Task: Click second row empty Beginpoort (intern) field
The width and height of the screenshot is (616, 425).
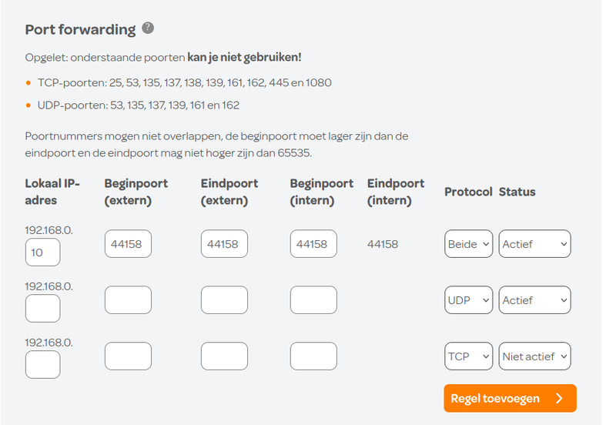Action: [x=313, y=300]
